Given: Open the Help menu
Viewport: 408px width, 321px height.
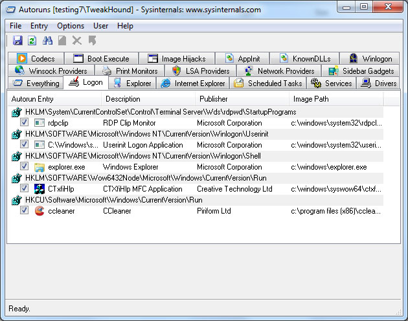Looking at the screenshot, I should coord(125,26).
